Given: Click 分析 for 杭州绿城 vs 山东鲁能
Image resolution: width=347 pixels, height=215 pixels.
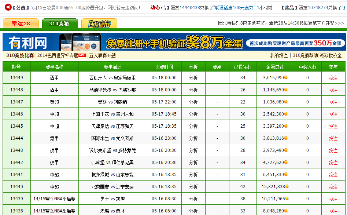Looking at the screenshot, I should [193, 175].
